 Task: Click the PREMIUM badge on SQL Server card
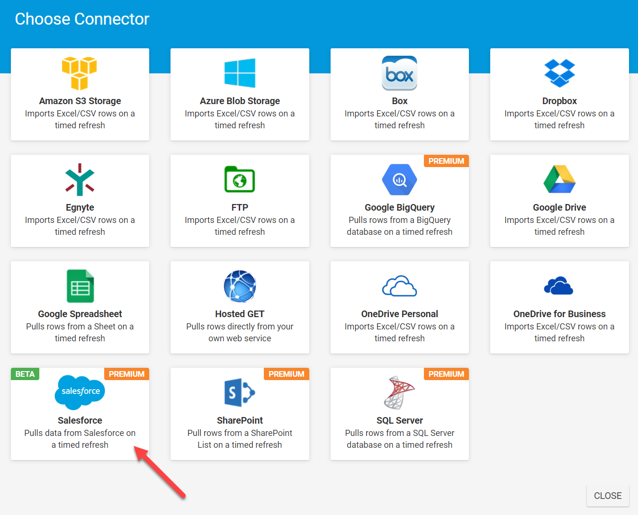point(446,374)
